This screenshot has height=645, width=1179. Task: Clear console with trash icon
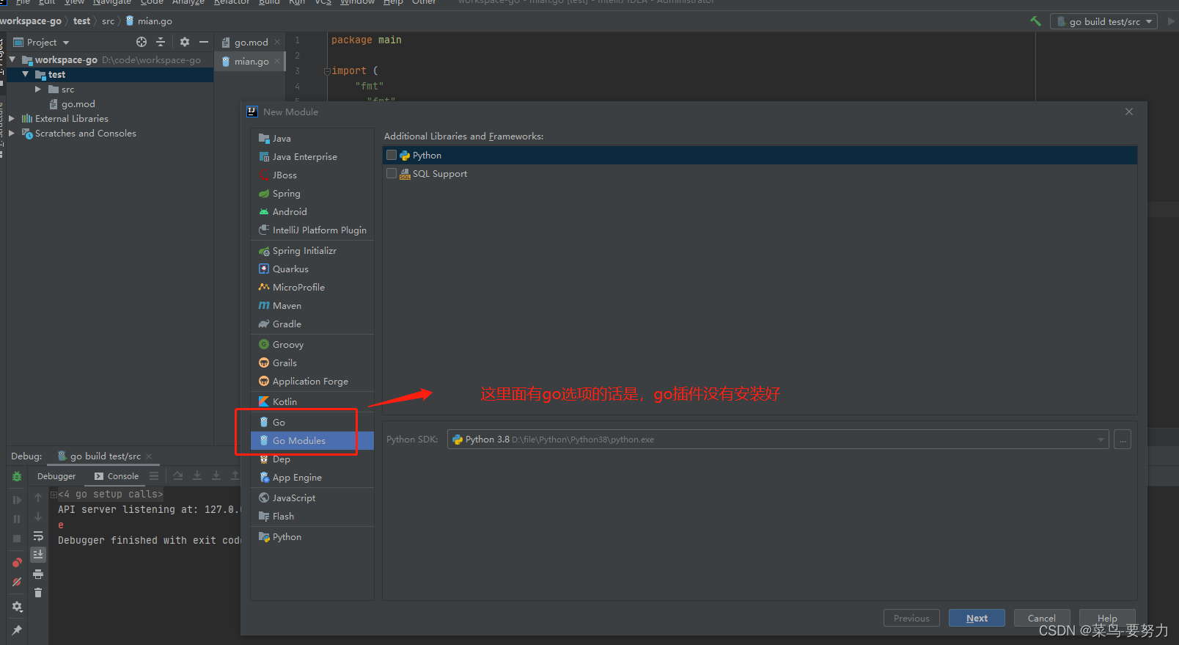point(38,592)
